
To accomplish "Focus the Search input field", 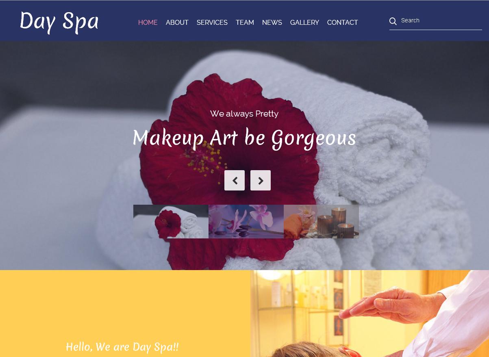I will click(x=441, y=21).
